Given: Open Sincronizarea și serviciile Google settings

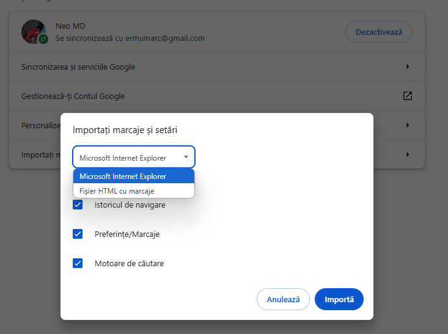Looking at the screenshot, I should pyautogui.click(x=78, y=67).
